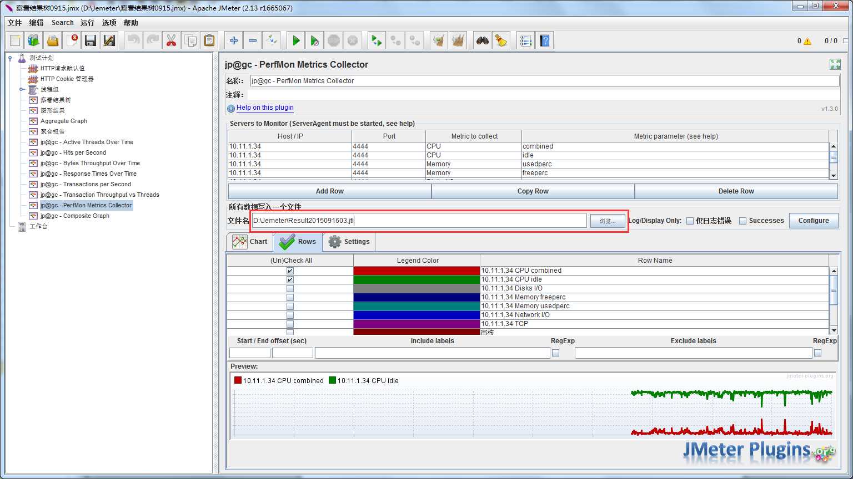The image size is (853, 479).
Task: Click Start no pauses icon
Action: (315, 40)
